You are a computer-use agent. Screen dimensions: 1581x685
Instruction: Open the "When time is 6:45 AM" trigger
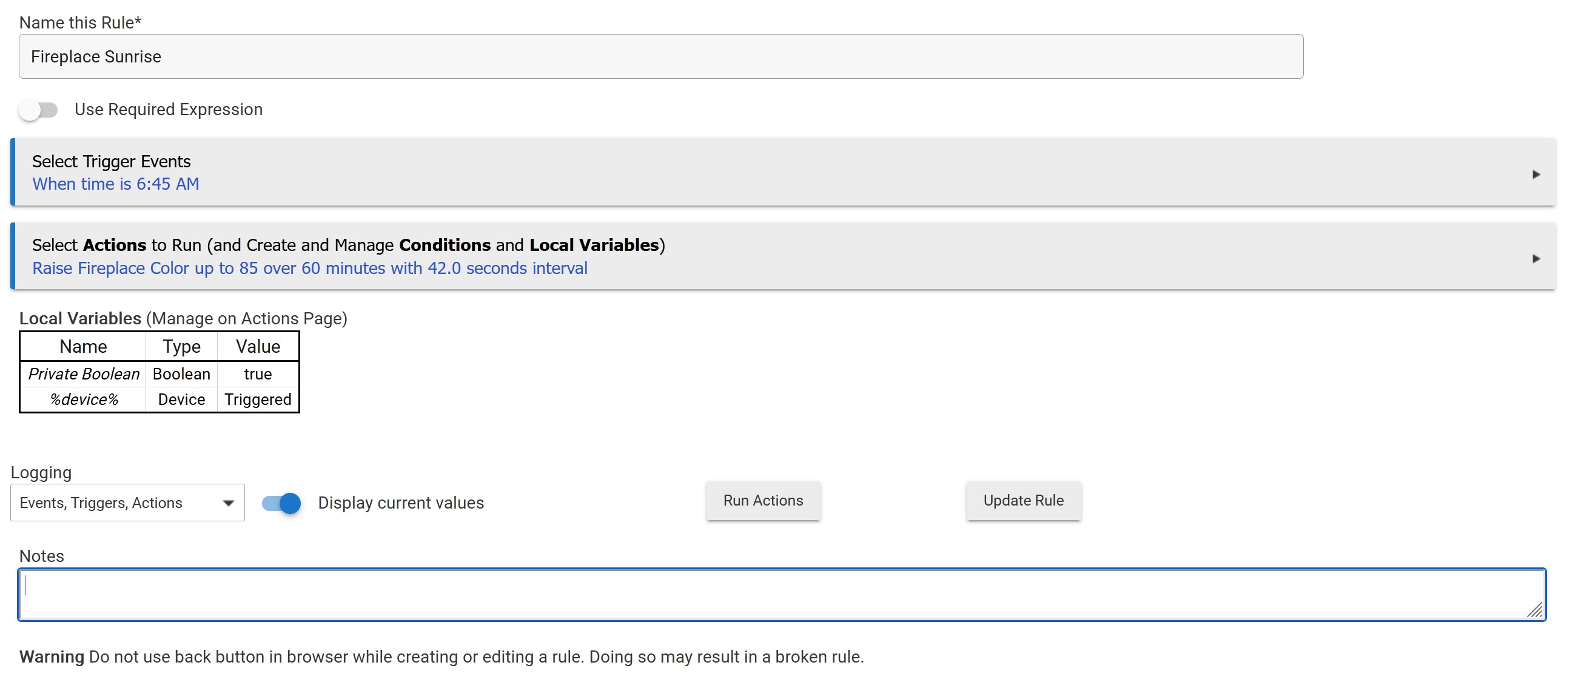115,184
